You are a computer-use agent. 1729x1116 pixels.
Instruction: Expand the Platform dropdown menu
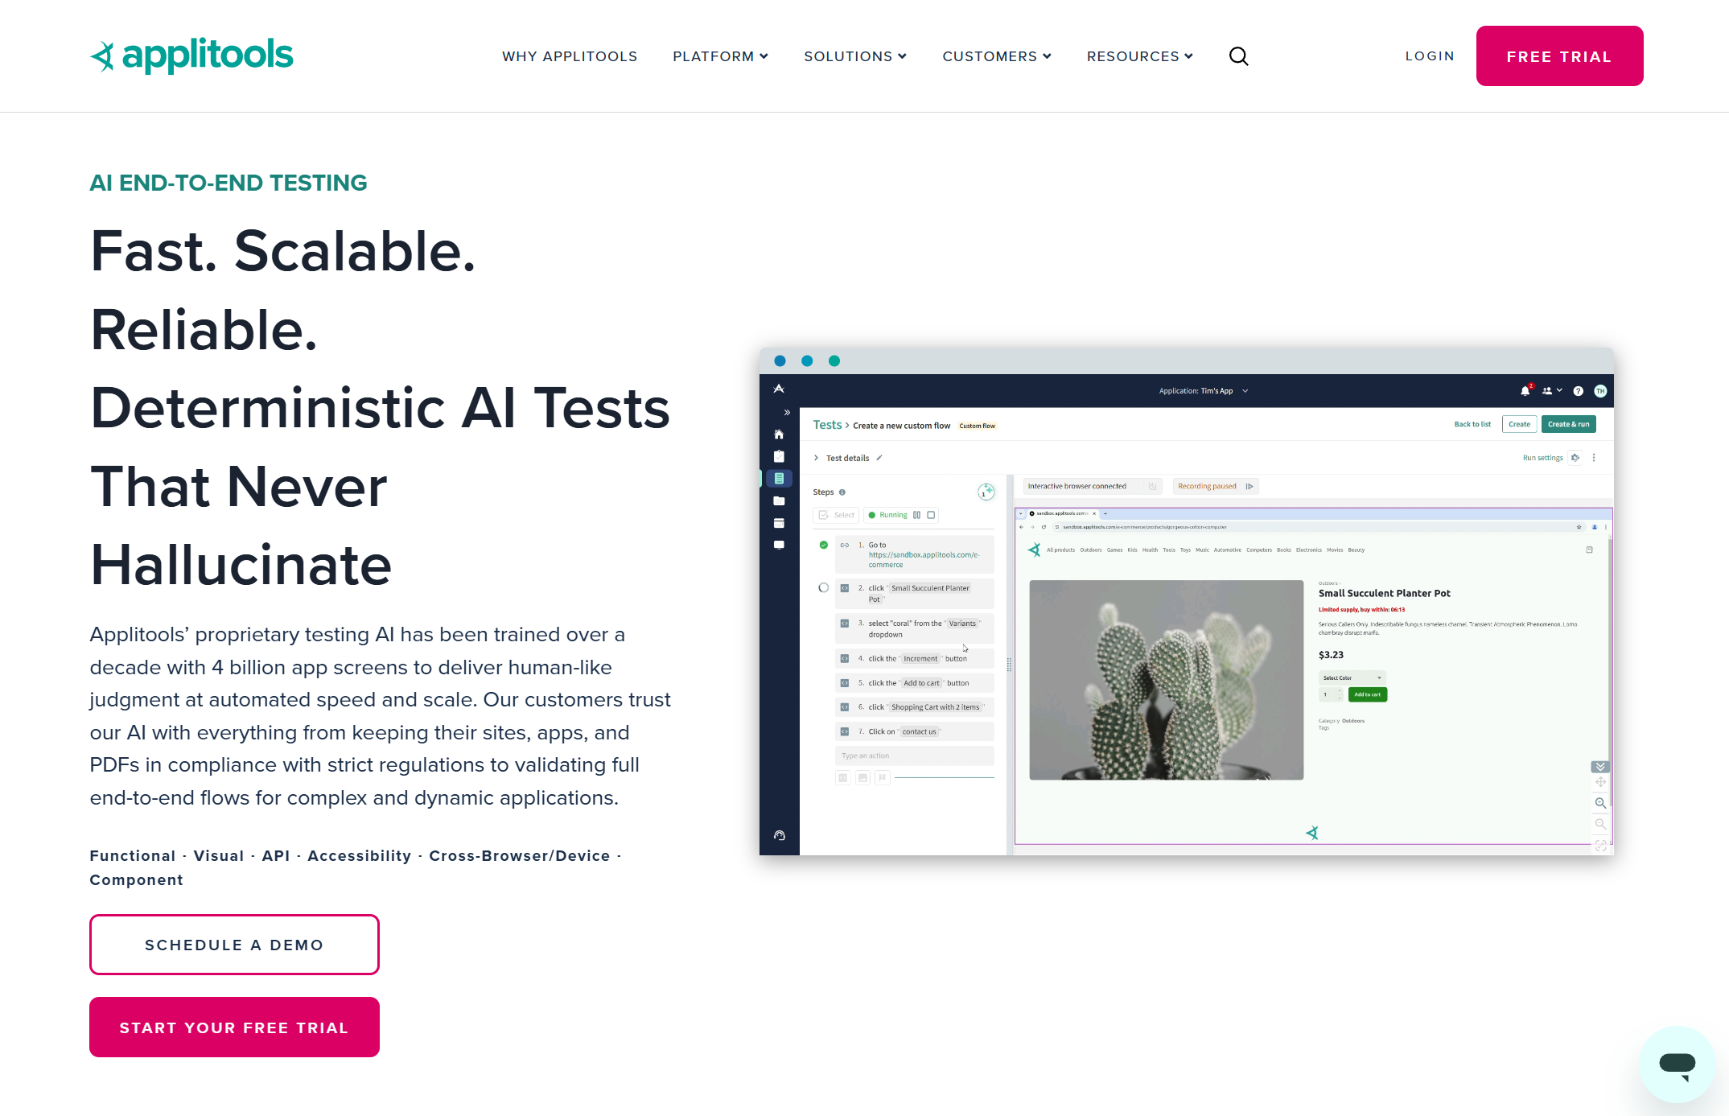point(720,56)
